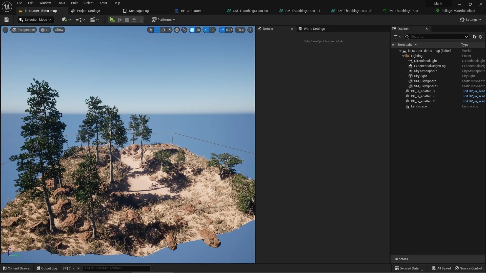Click the Outliner search field
This screenshot has height=273, width=486.
coord(437,37)
